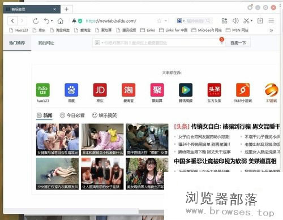Open the dropdown next to the undo arrow
The width and height of the screenshot is (283, 220).
(x=52, y=21)
